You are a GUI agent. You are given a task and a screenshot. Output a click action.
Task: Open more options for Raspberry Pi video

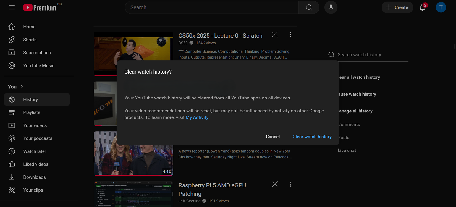[x=290, y=184]
